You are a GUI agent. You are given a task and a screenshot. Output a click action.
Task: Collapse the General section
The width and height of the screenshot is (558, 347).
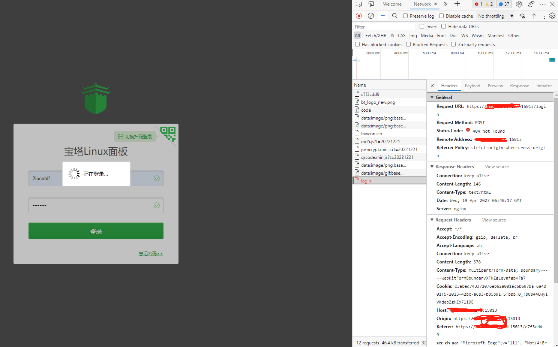(x=432, y=97)
